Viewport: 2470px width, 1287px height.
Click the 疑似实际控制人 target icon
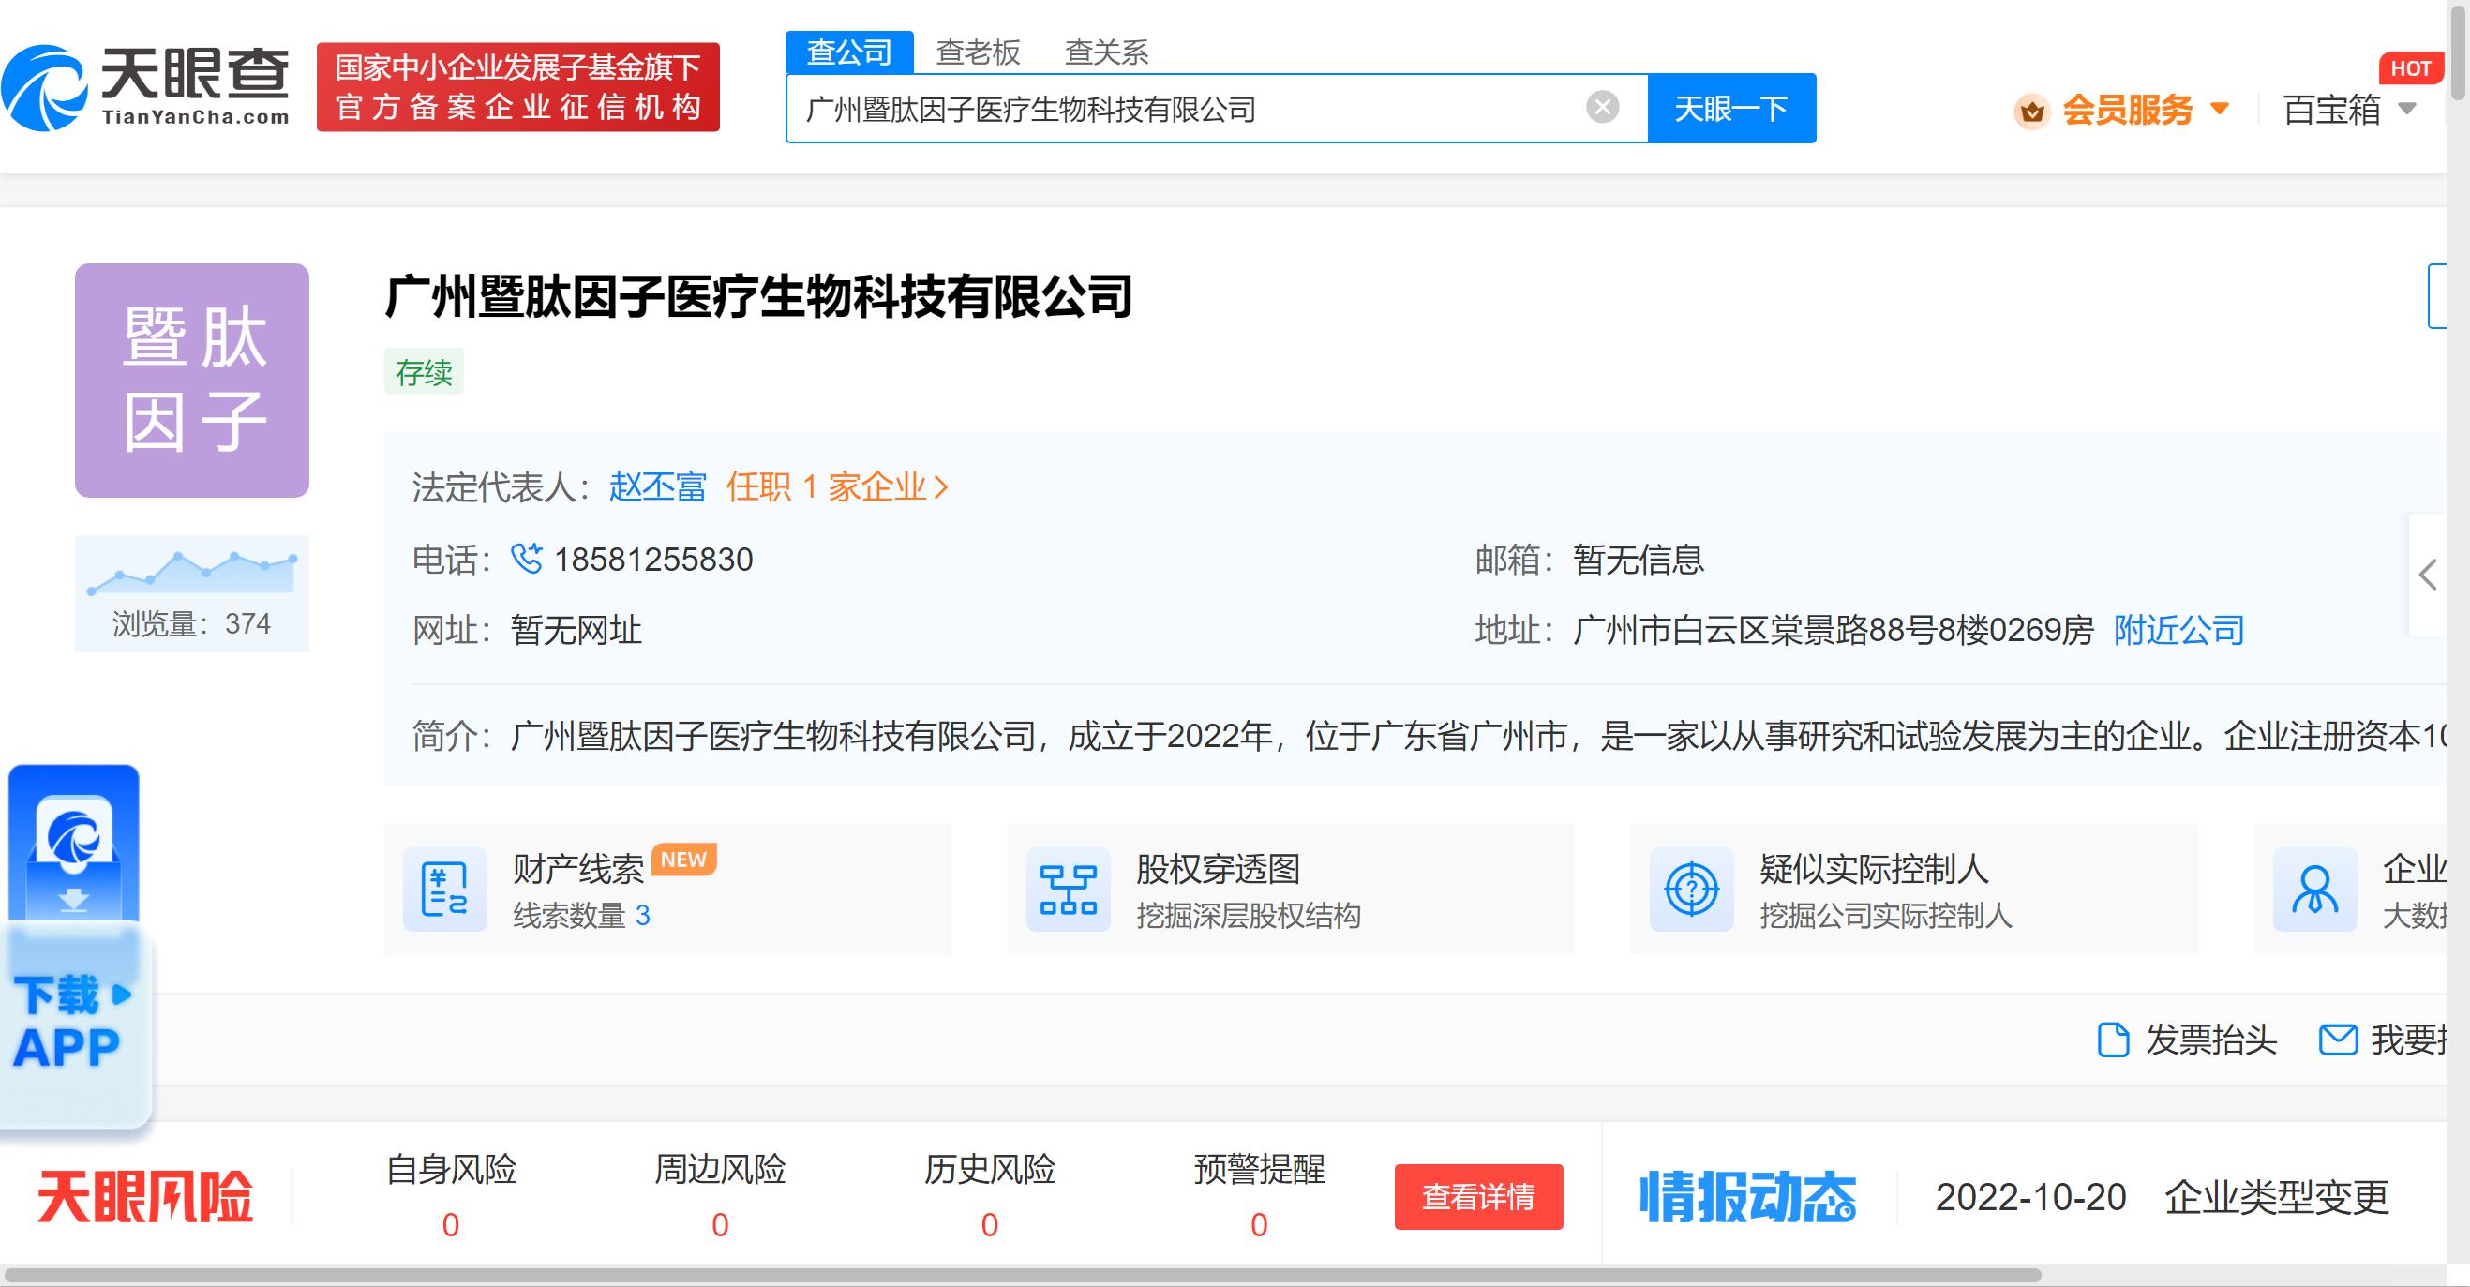1691,889
